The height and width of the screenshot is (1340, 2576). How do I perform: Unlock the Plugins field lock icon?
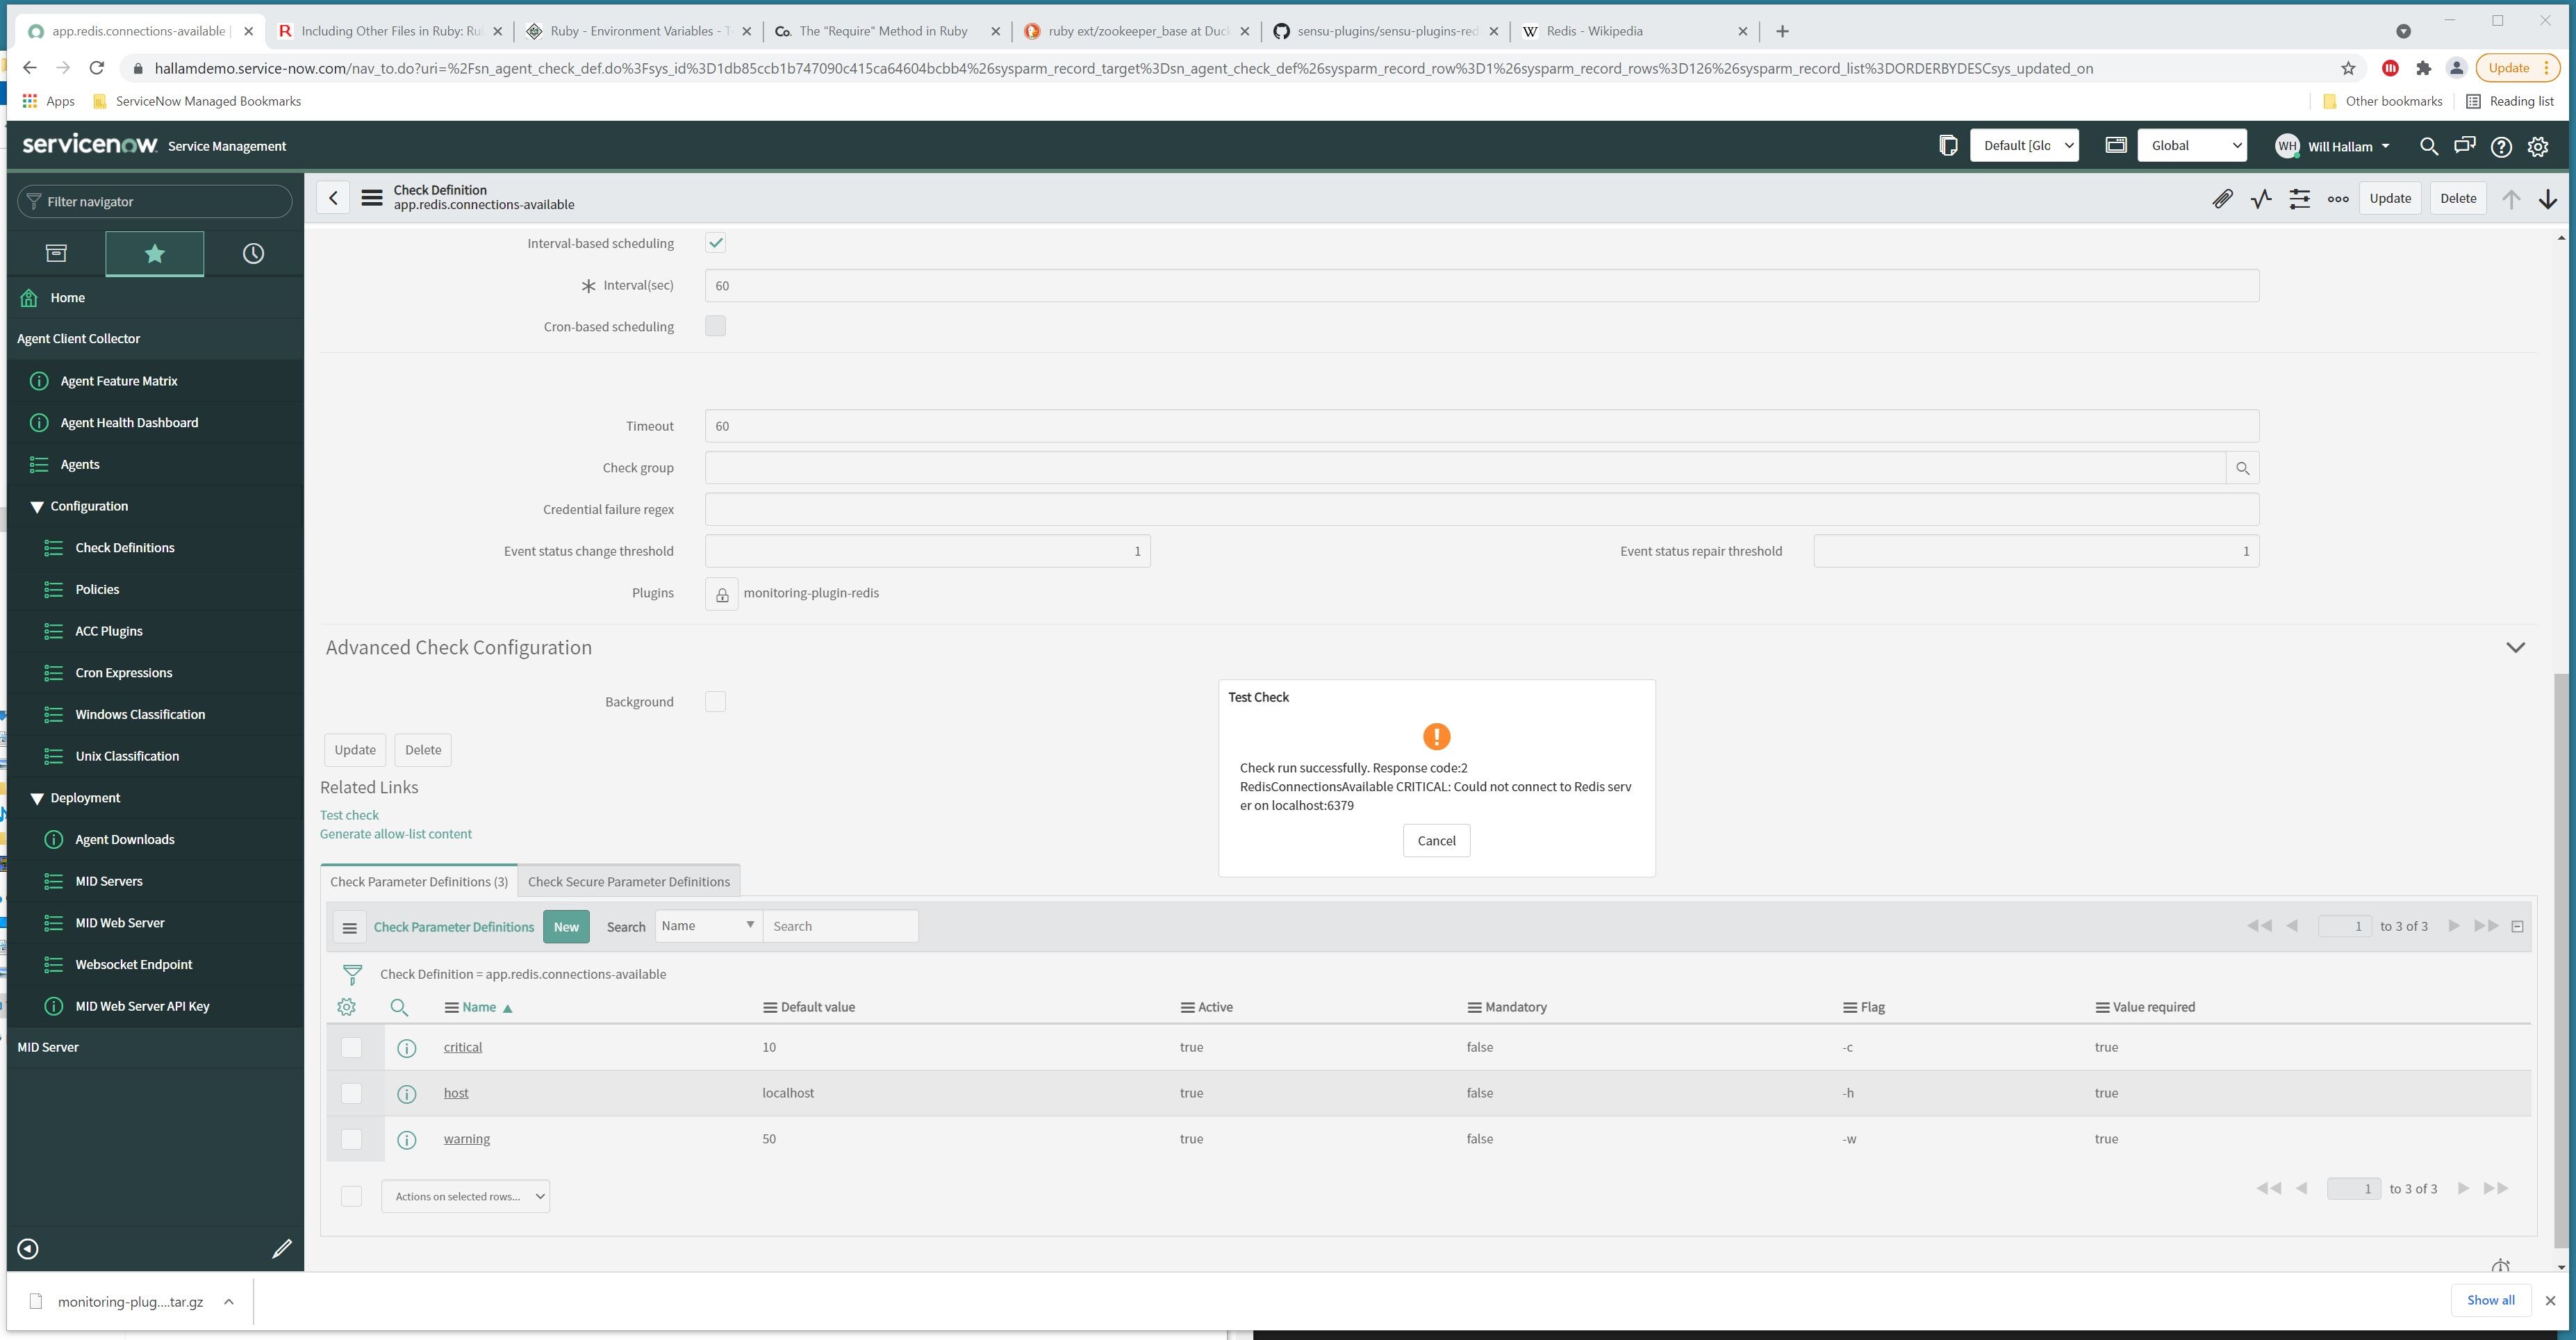[721, 593]
